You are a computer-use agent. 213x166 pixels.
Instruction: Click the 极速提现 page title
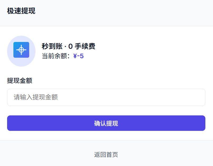(21, 11)
